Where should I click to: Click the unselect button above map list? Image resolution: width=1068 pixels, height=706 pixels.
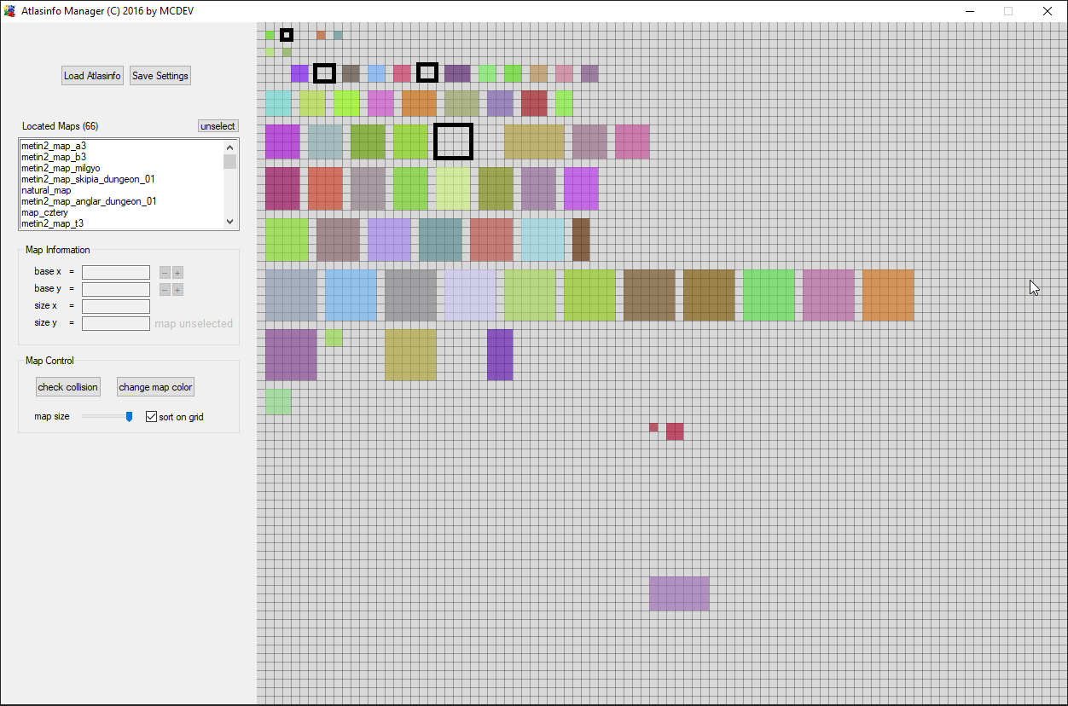[218, 126]
